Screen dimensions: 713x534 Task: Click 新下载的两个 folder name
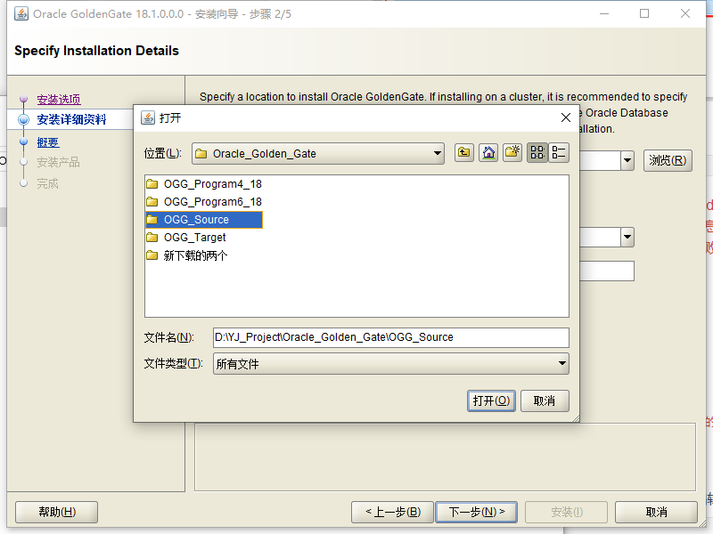[x=195, y=255]
